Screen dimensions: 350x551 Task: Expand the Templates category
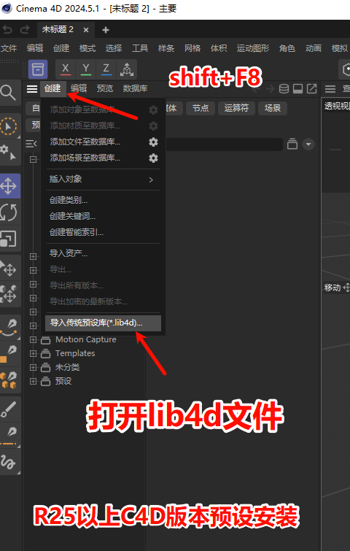coord(33,353)
